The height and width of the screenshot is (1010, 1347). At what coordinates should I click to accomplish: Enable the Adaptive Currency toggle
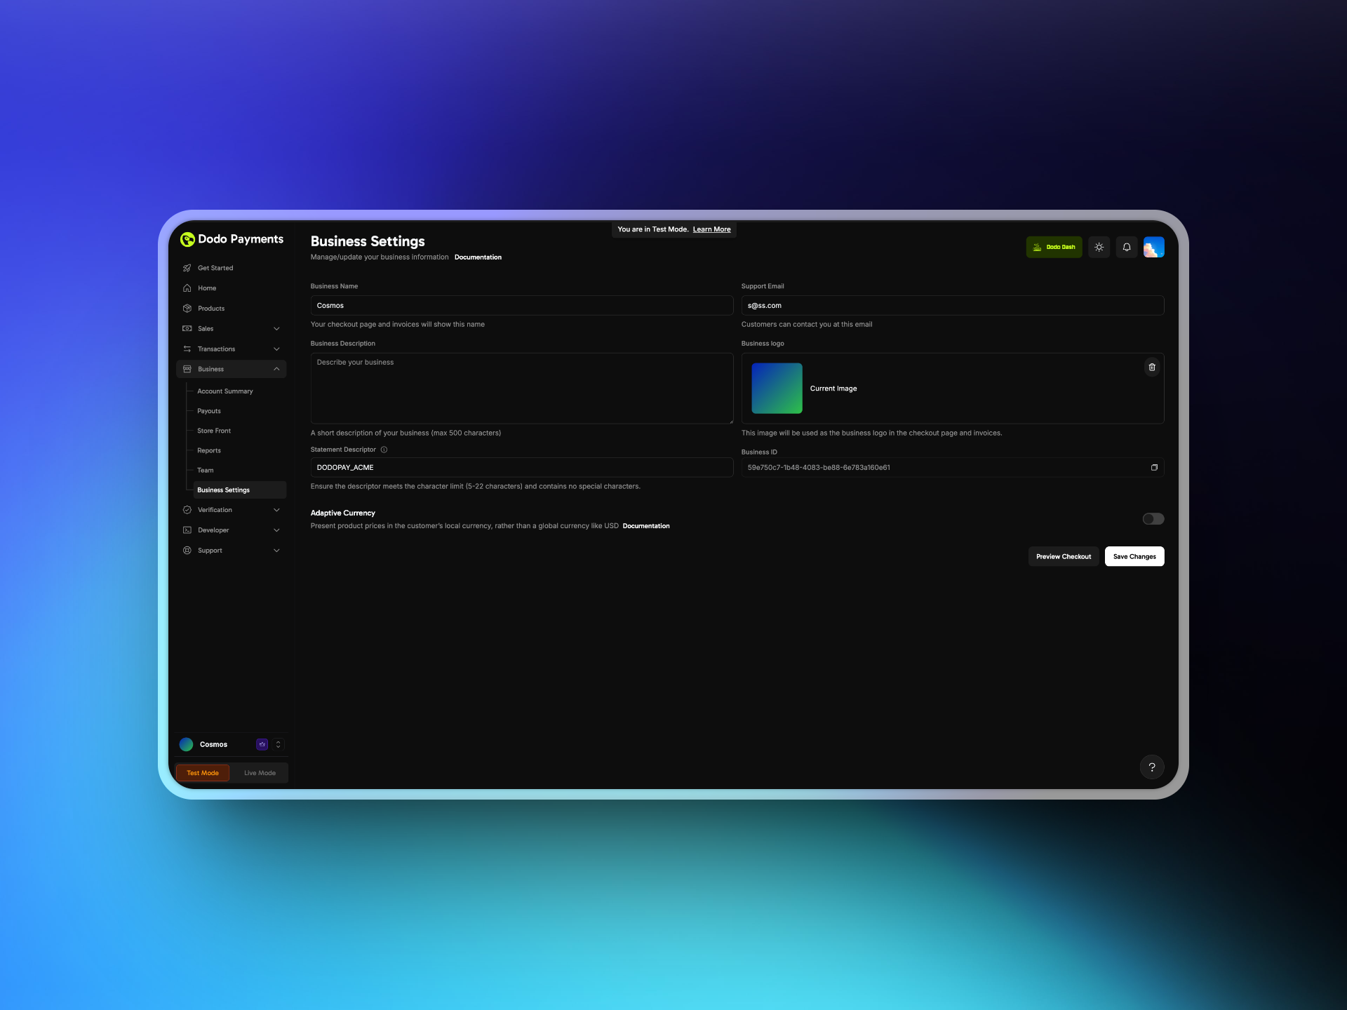(x=1153, y=519)
